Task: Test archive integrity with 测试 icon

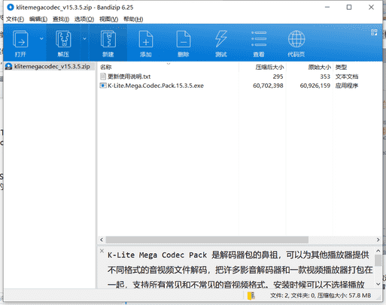Action: [221, 43]
